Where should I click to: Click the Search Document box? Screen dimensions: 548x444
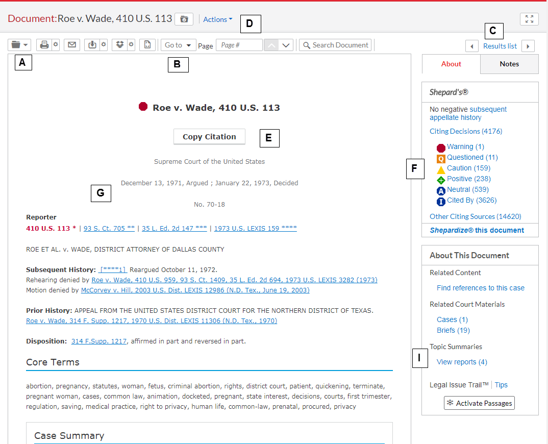(x=335, y=45)
